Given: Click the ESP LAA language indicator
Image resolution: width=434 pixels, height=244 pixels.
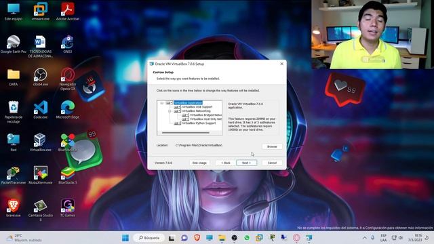Looking at the screenshot, I should 384,238.
